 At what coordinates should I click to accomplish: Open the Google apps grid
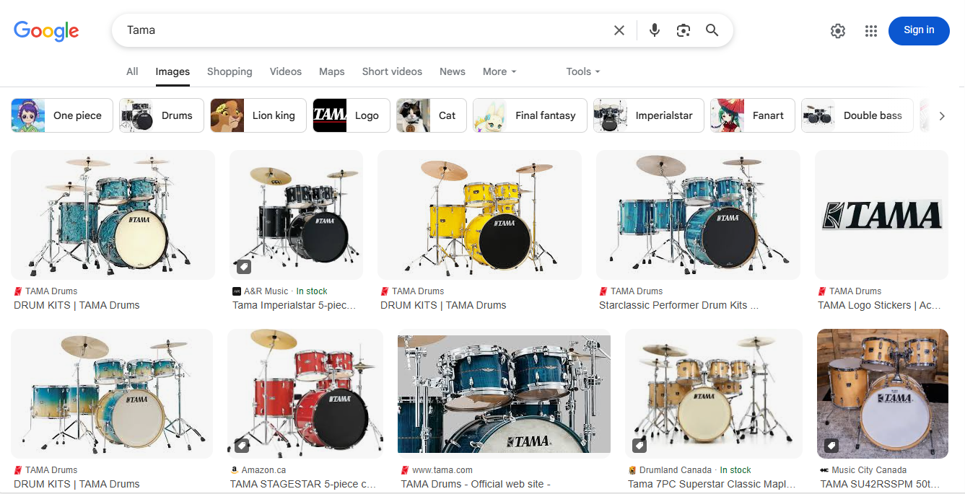click(x=871, y=31)
